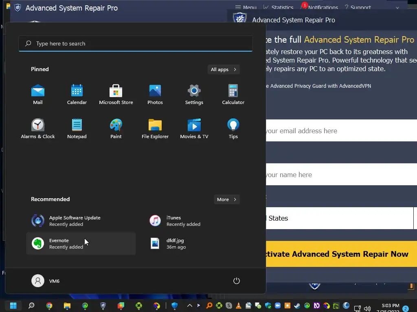Open the Statistics menu item
Viewport: 417px width, 312px height.
pos(279,7)
